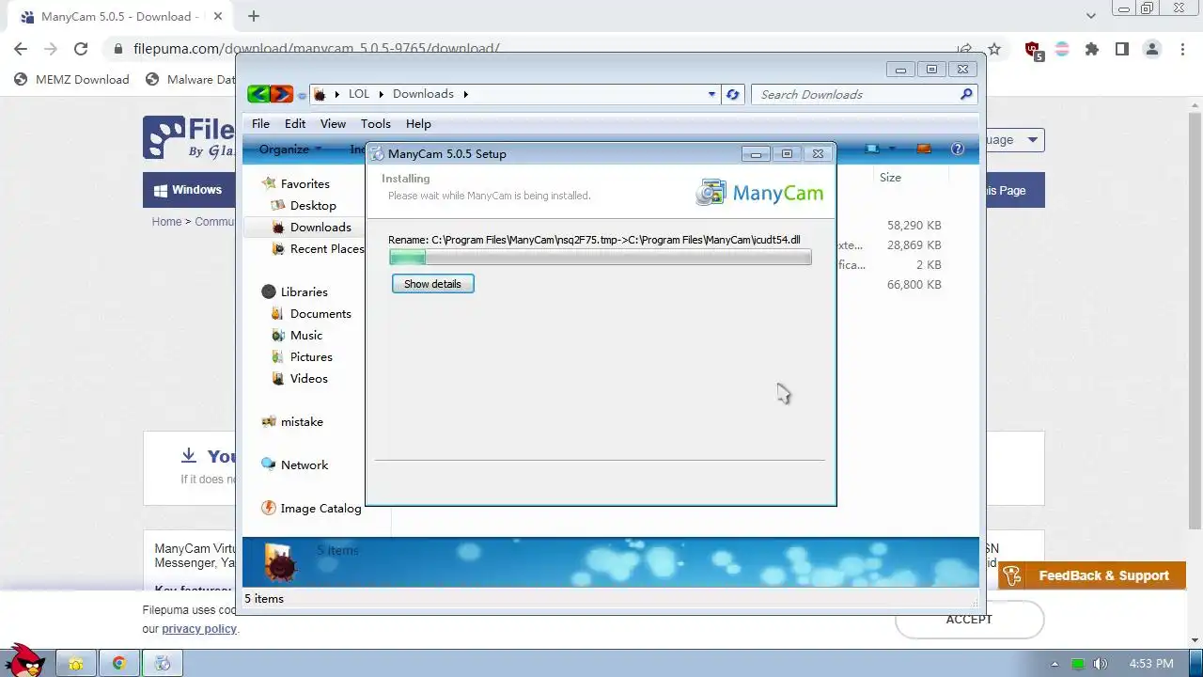Image resolution: width=1203 pixels, height=677 pixels.
Task: Toggle the preview pane icon
Action: tap(923, 149)
